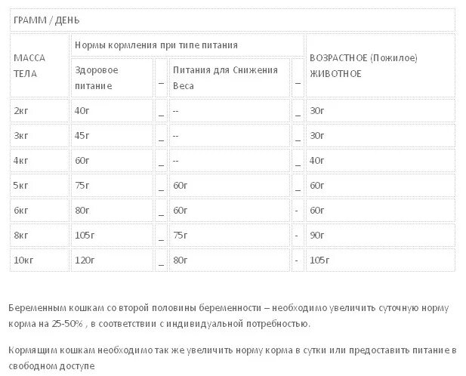466x376 pixels.
Task: Select the МАССА ТЕЛА column header
Action: pos(40,66)
